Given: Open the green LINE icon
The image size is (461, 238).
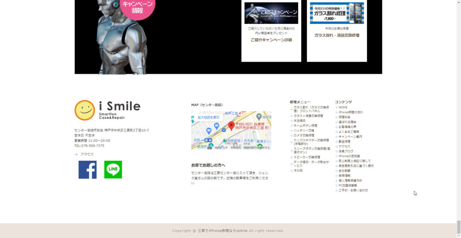Looking at the screenshot, I should click(113, 170).
